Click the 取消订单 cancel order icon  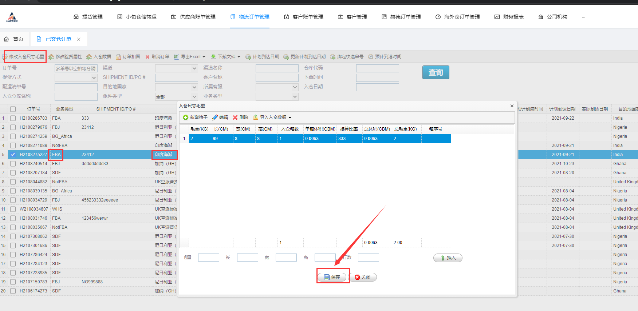[147, 57]
